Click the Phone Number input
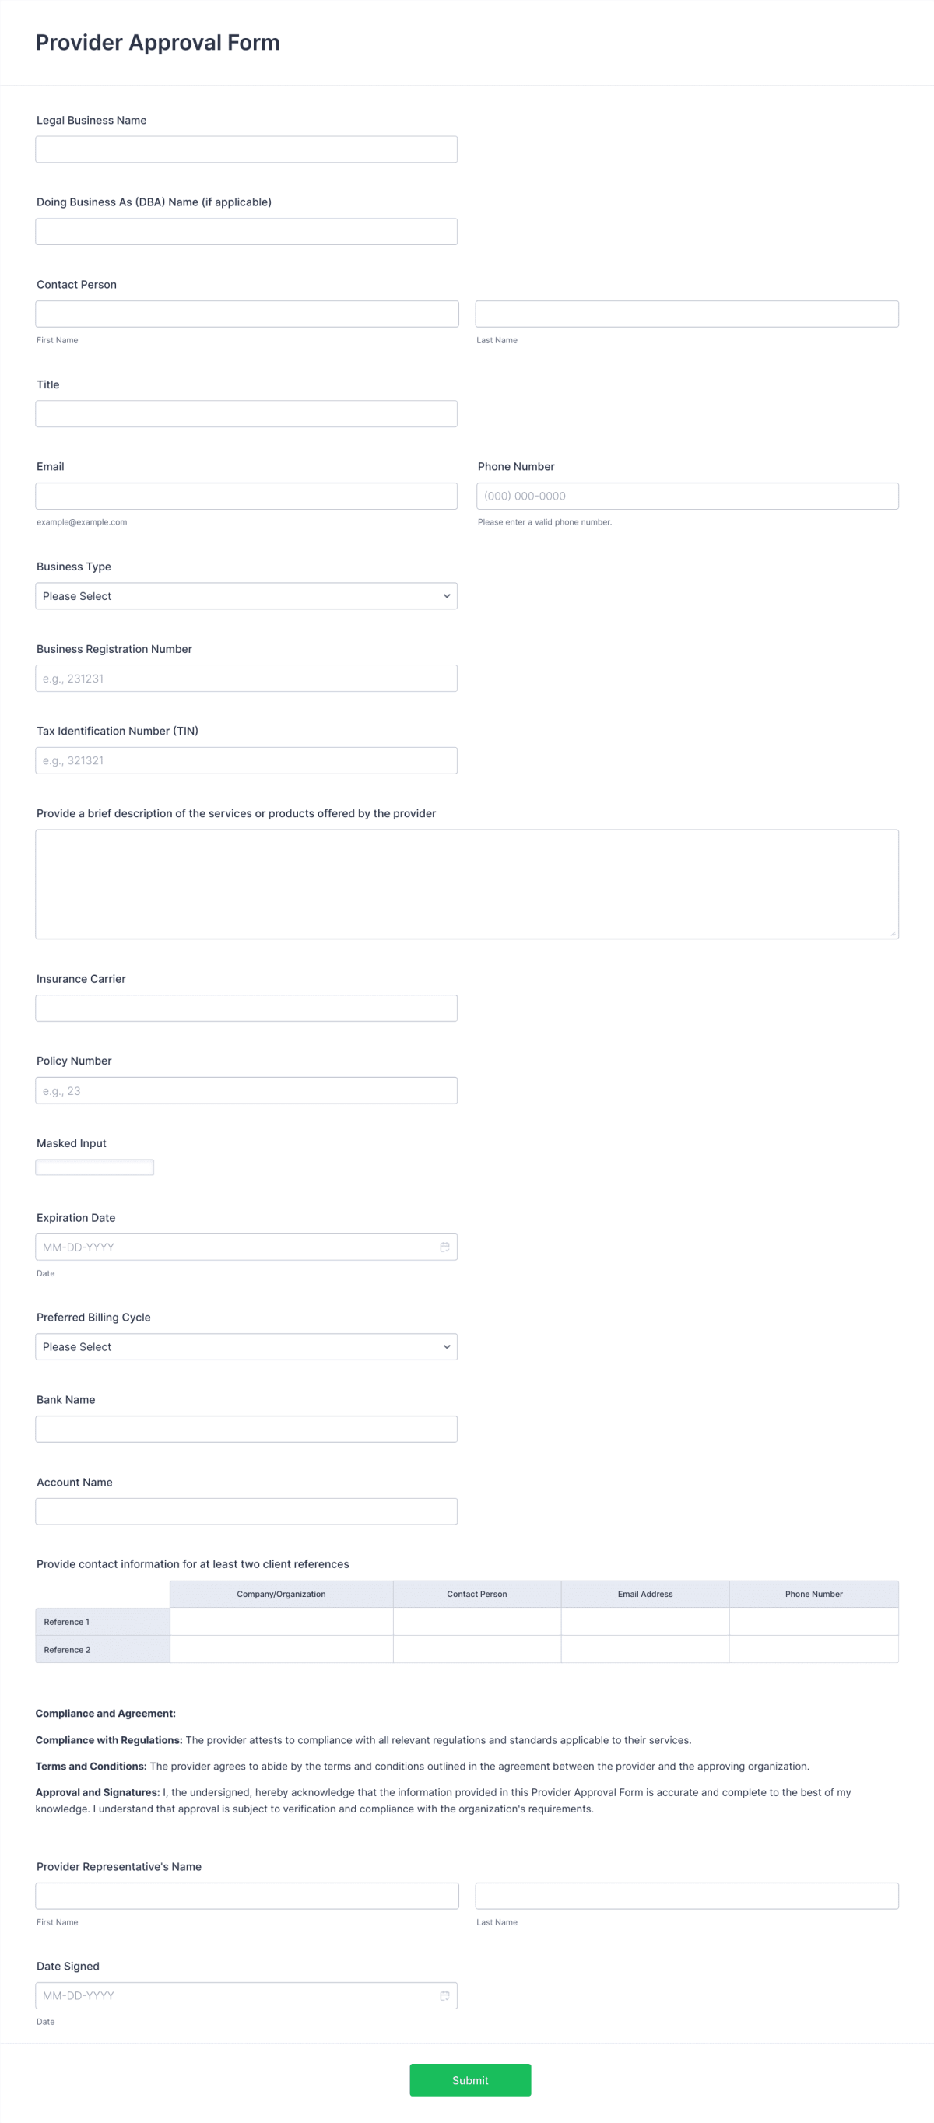The width and height of the screenshot is (934, 2123). point(687,495)
